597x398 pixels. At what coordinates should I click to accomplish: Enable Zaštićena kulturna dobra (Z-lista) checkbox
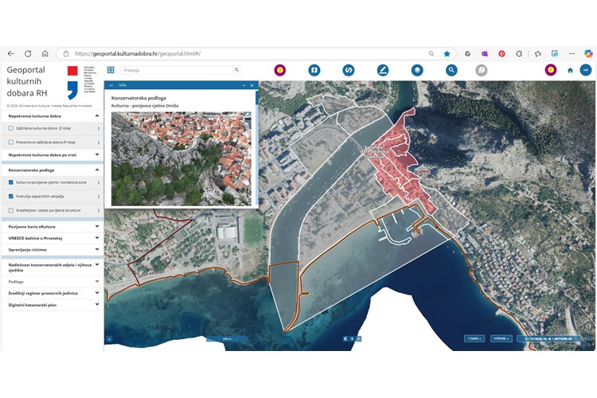(x=10, y=128)
